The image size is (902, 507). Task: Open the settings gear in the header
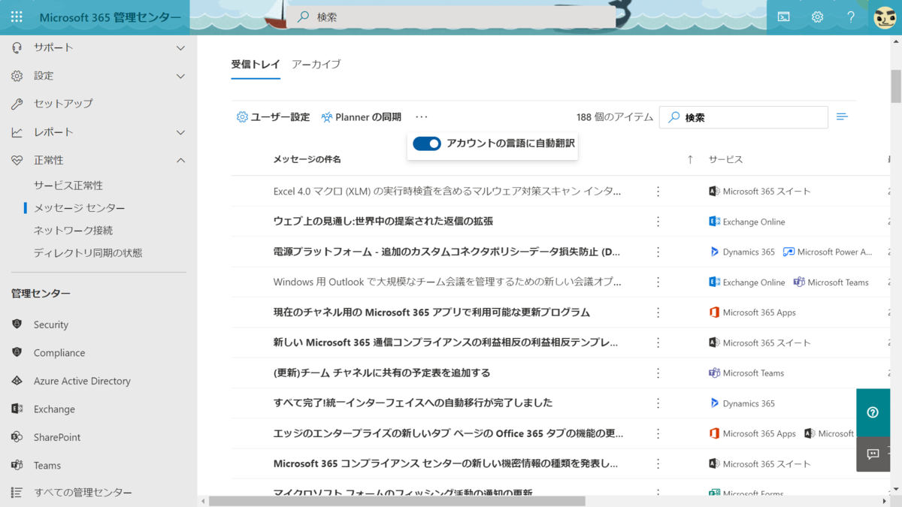817,17
